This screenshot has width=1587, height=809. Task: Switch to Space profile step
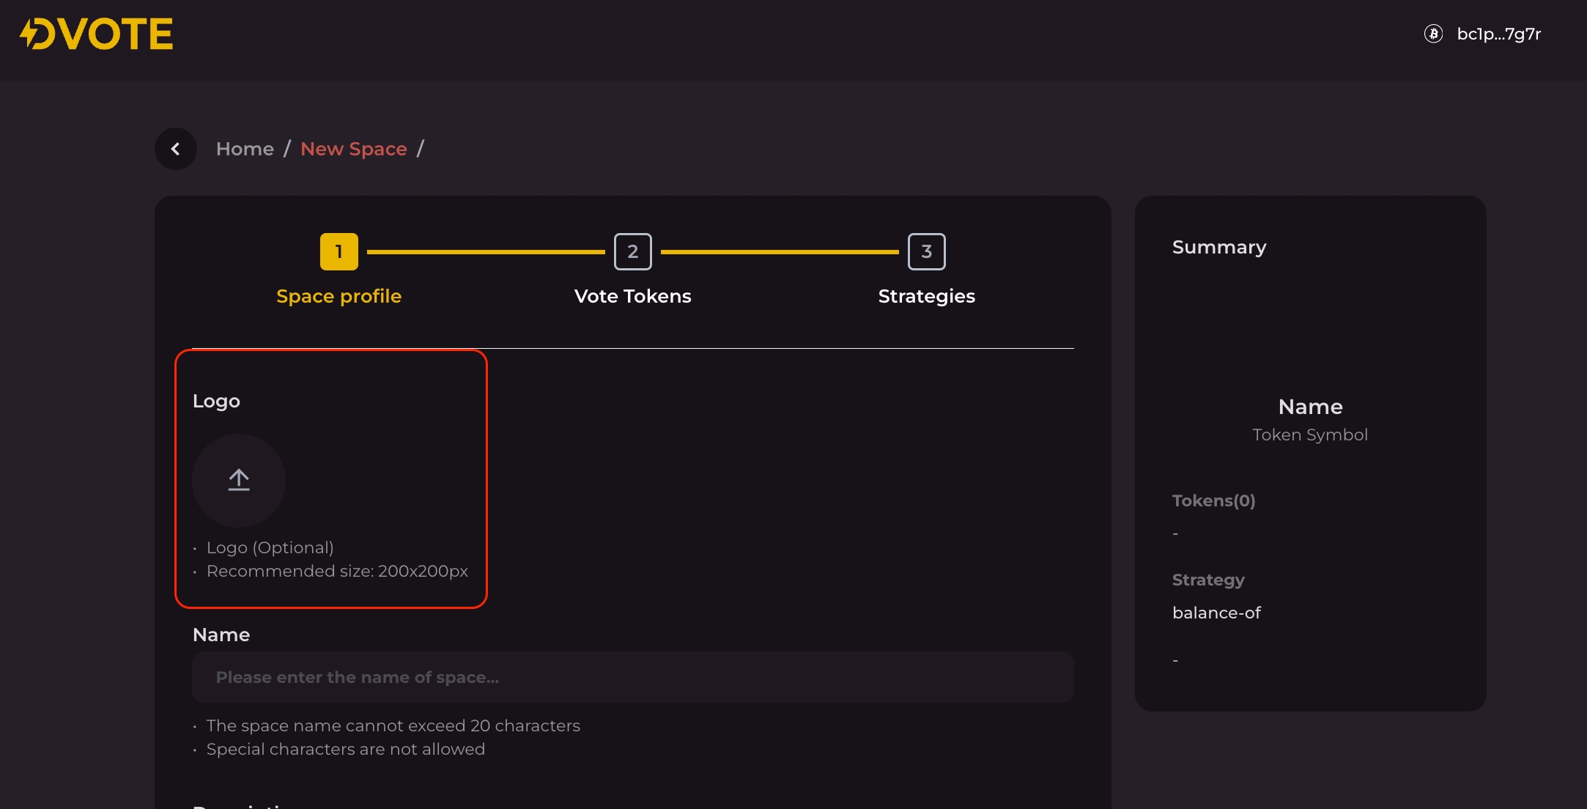339,296
